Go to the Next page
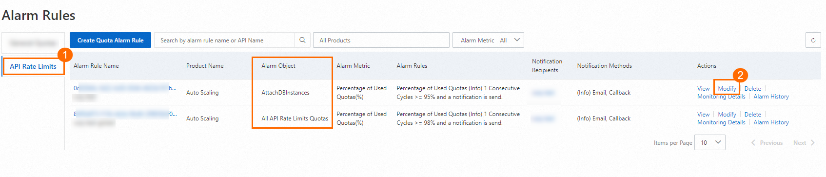The image size is (826, 177). 804,143
